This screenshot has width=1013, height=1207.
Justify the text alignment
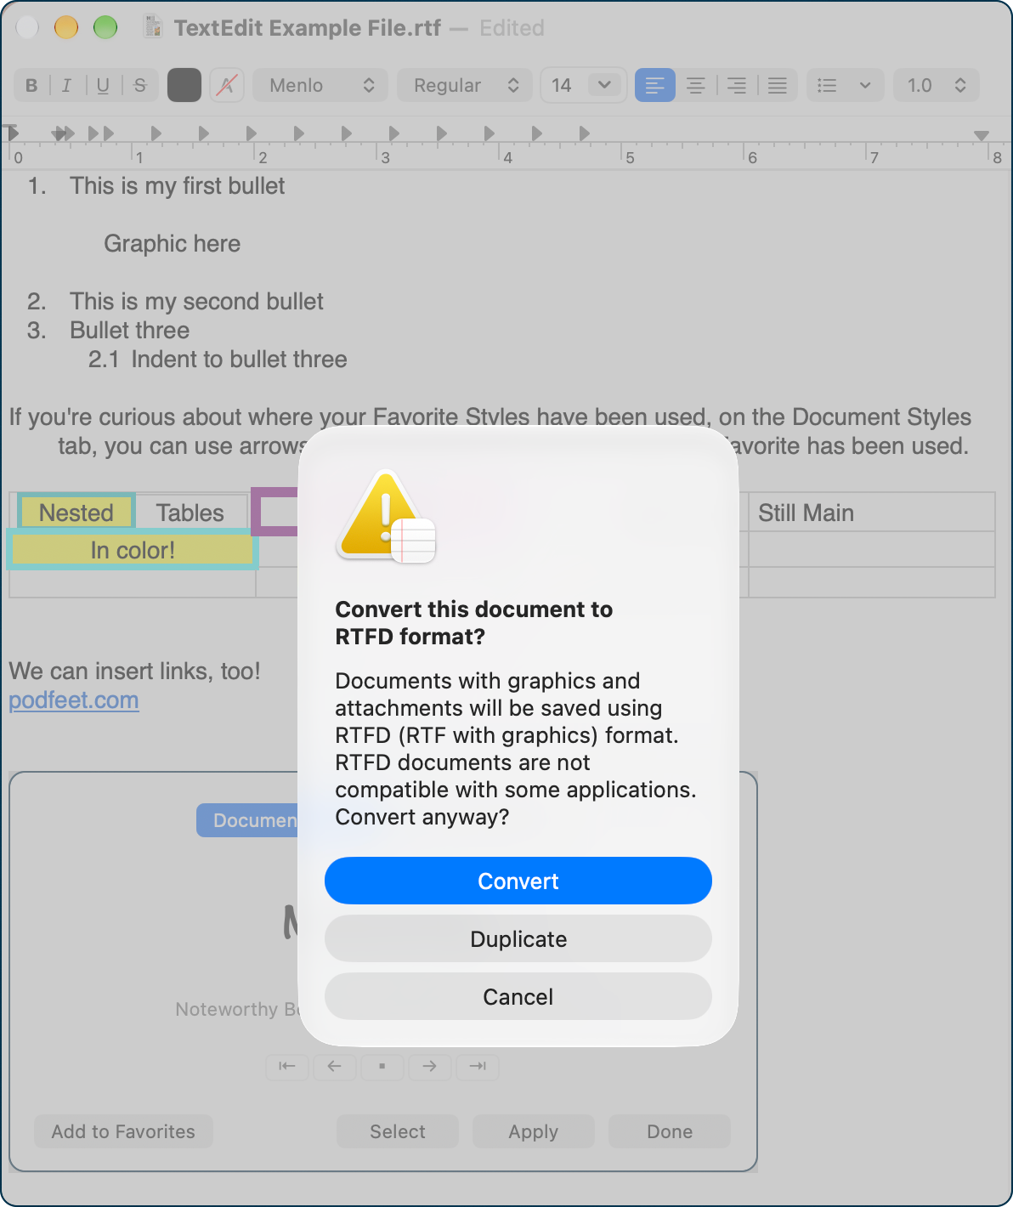point(778,85)
